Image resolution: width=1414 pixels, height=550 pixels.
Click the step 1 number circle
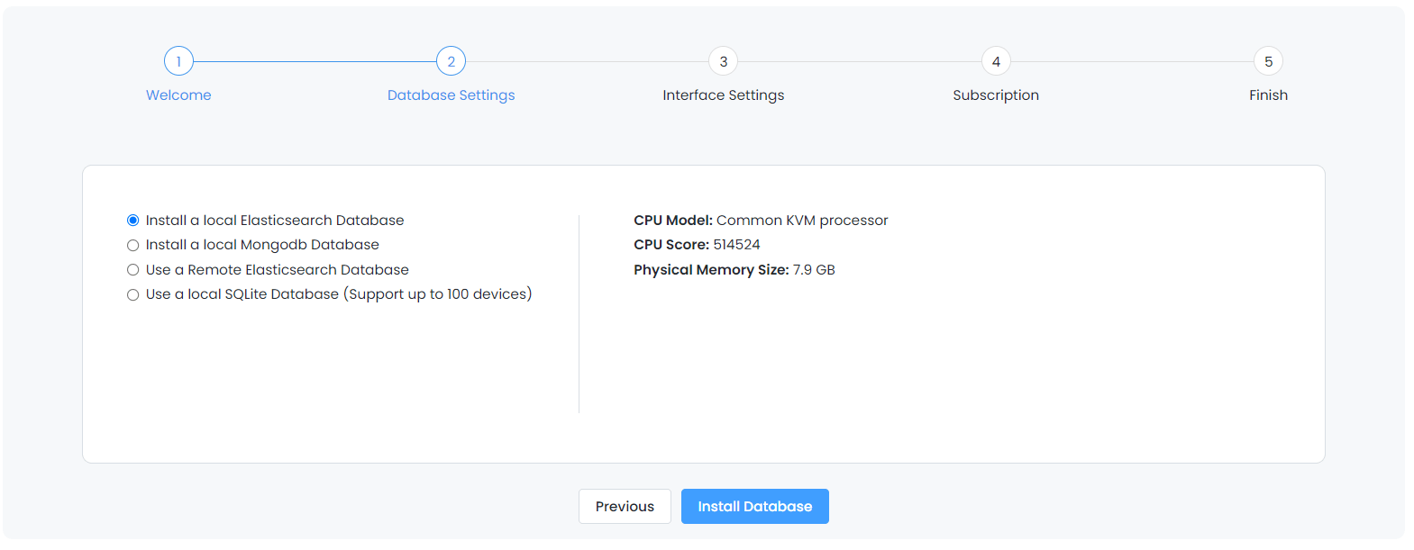(178, 61)
